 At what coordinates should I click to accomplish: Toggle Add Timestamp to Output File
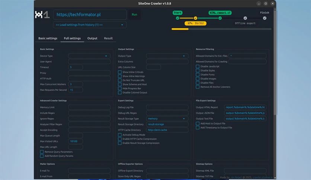[x=198, y=128]
